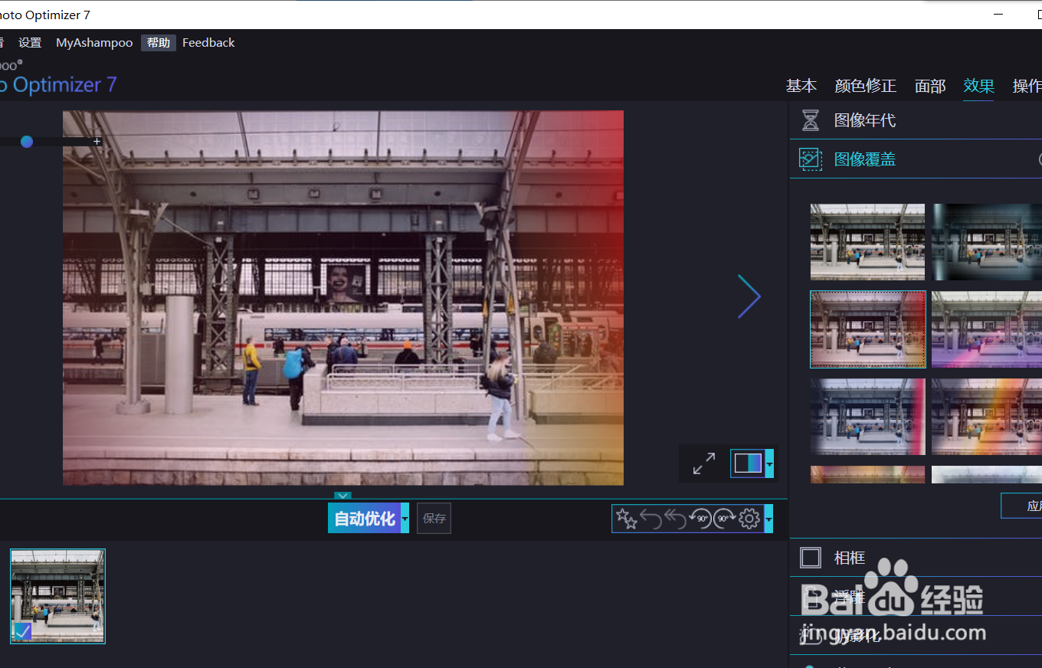Undo the last change with the single arrow

coord(651,519)
